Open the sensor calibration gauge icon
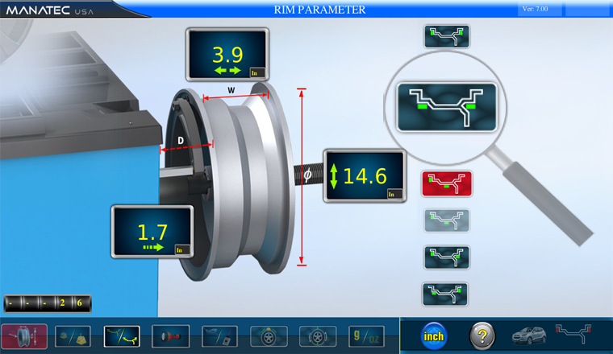The image size is (613, 354). pos(219,336)
